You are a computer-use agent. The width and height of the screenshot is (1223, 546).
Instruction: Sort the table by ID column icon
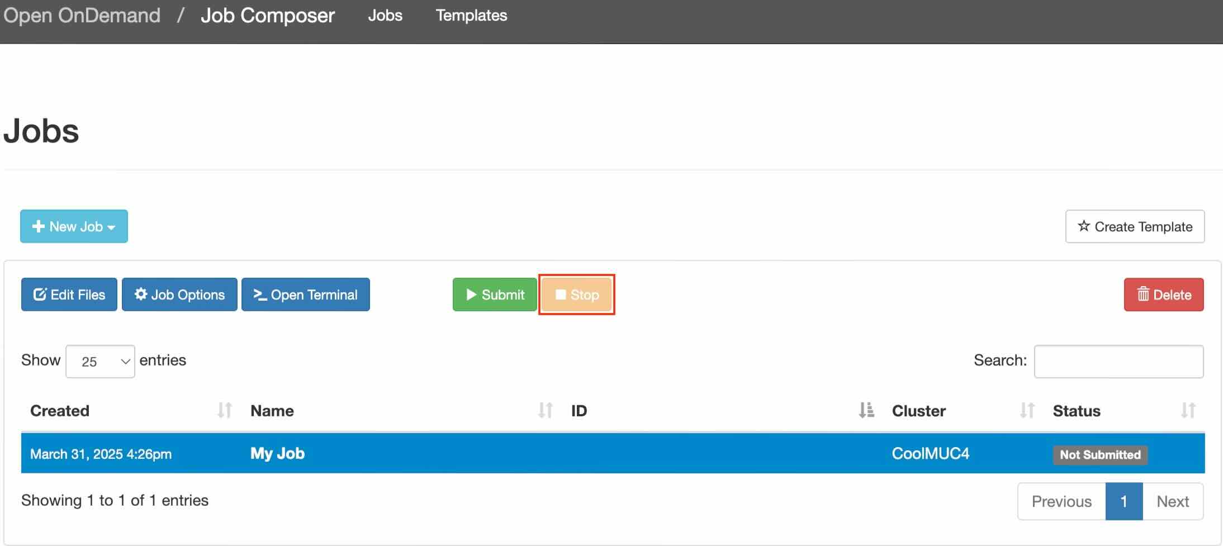[866, 411]
